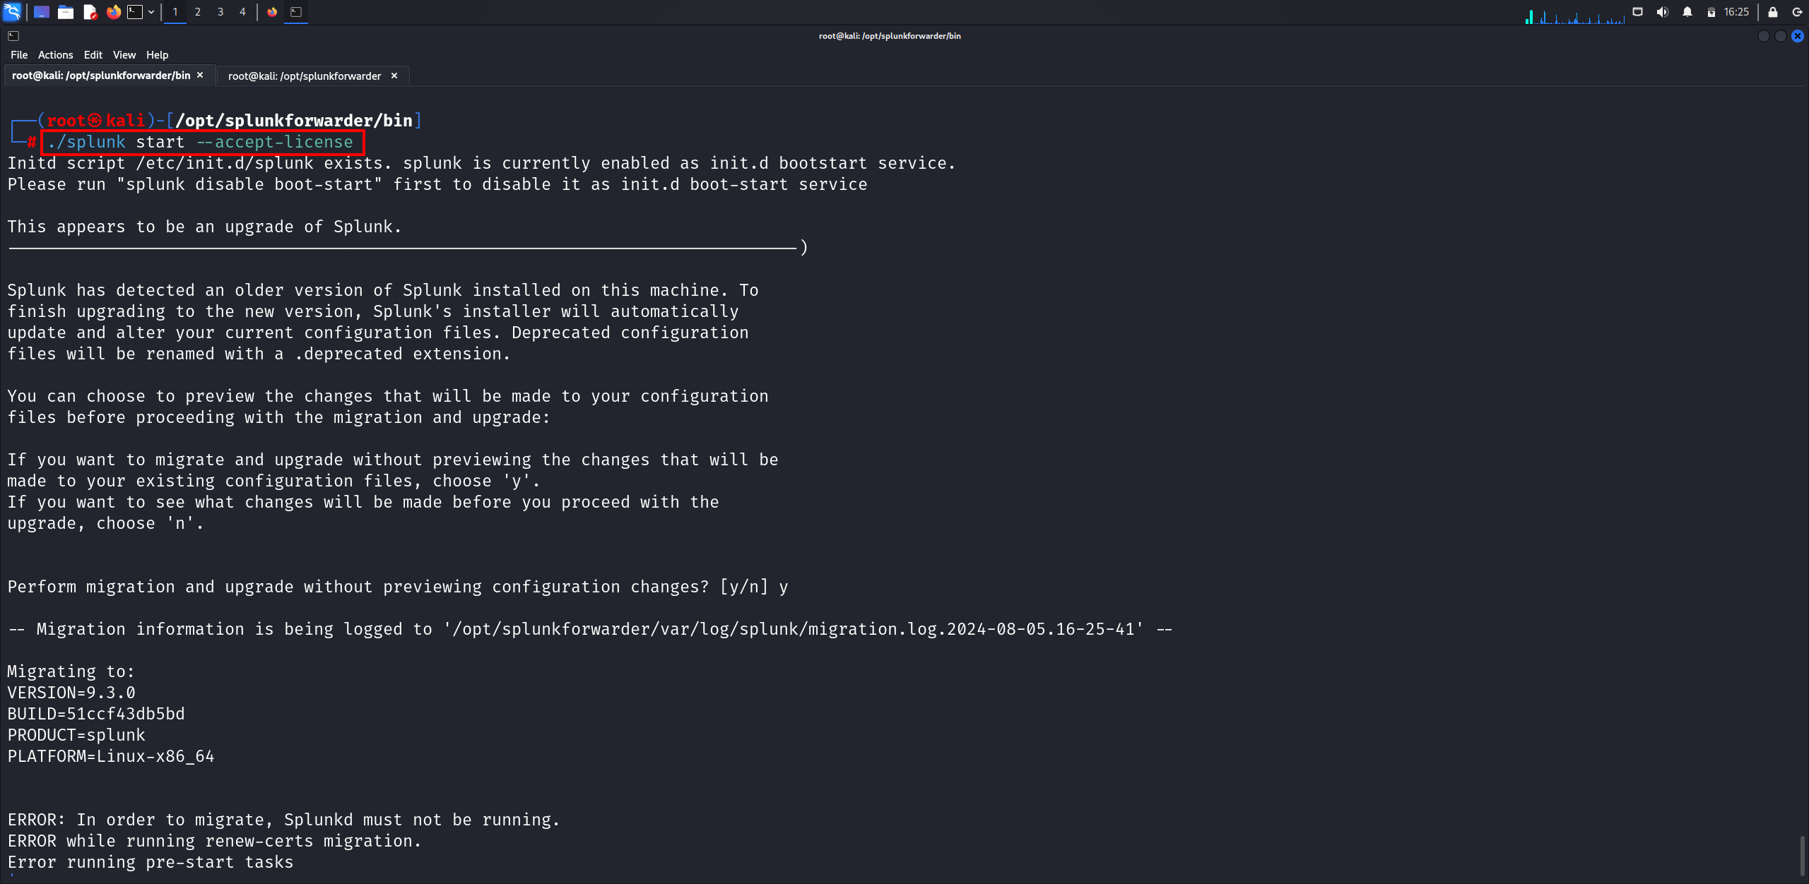The width and height of the screenshot is (1809, 884).
Task: Launch the terminal emulator from the panel
Action: (135, 12)
